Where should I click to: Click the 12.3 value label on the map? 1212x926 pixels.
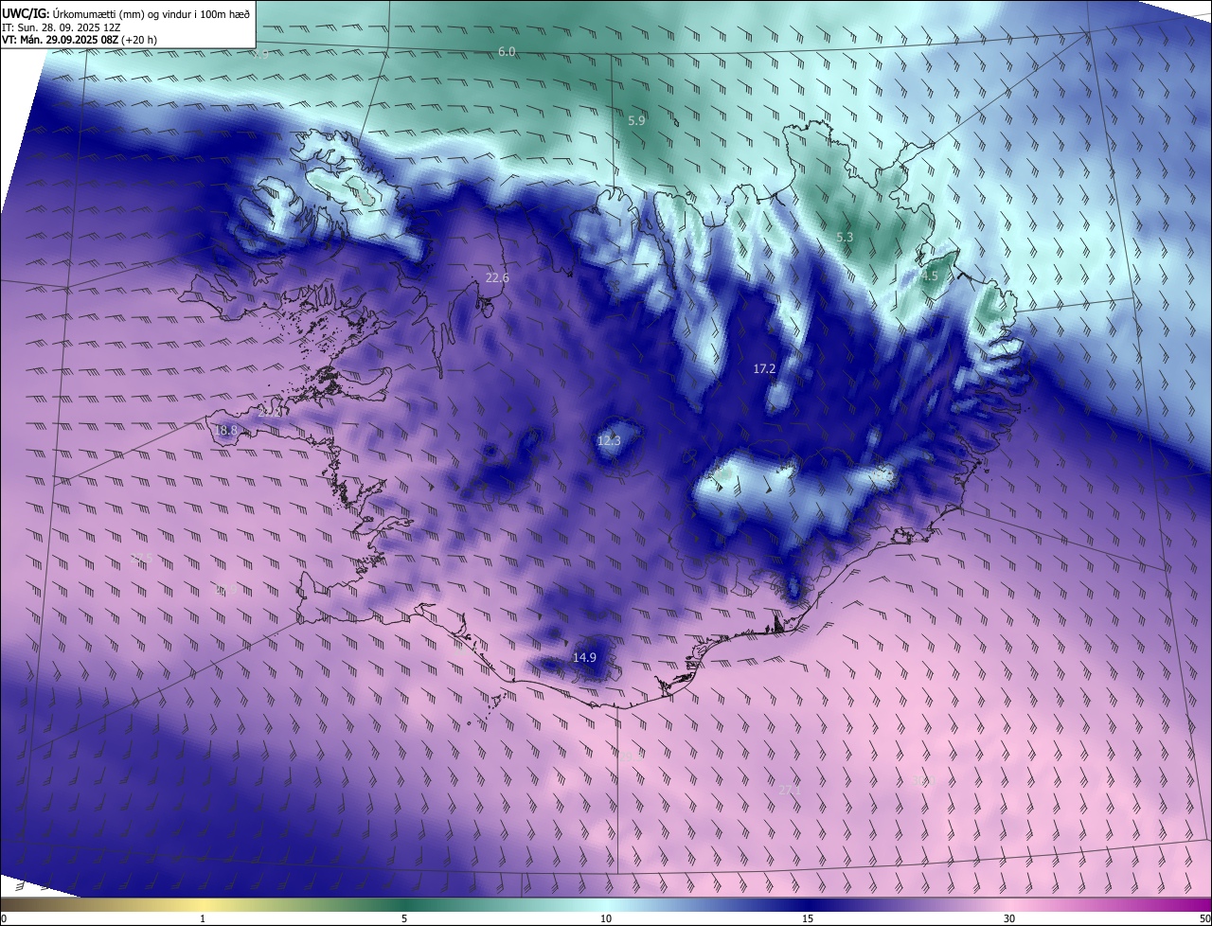pos(609,440)
